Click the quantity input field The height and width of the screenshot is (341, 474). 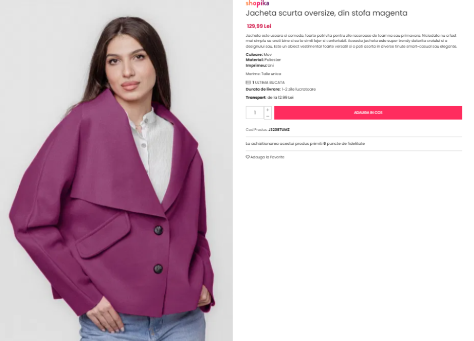(x=255, y=113)
